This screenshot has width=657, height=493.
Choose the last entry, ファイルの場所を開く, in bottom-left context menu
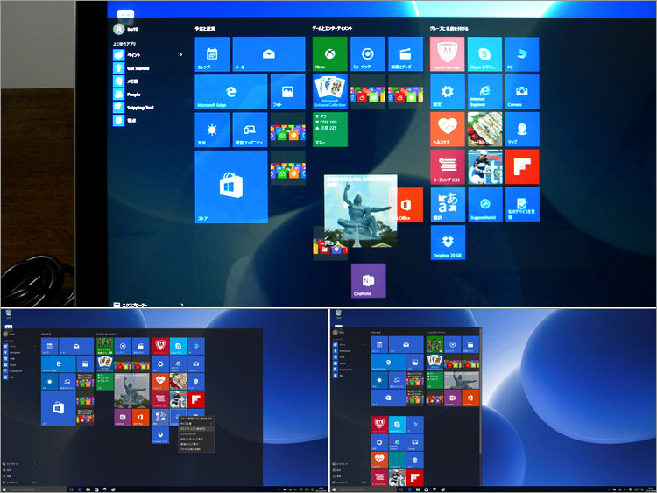[x=196, y=449]
